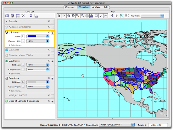Open the summary statistics sigma tool

[31, 16]
